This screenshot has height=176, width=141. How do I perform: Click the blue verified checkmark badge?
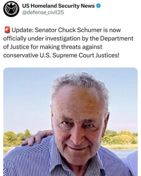(98, 6)
